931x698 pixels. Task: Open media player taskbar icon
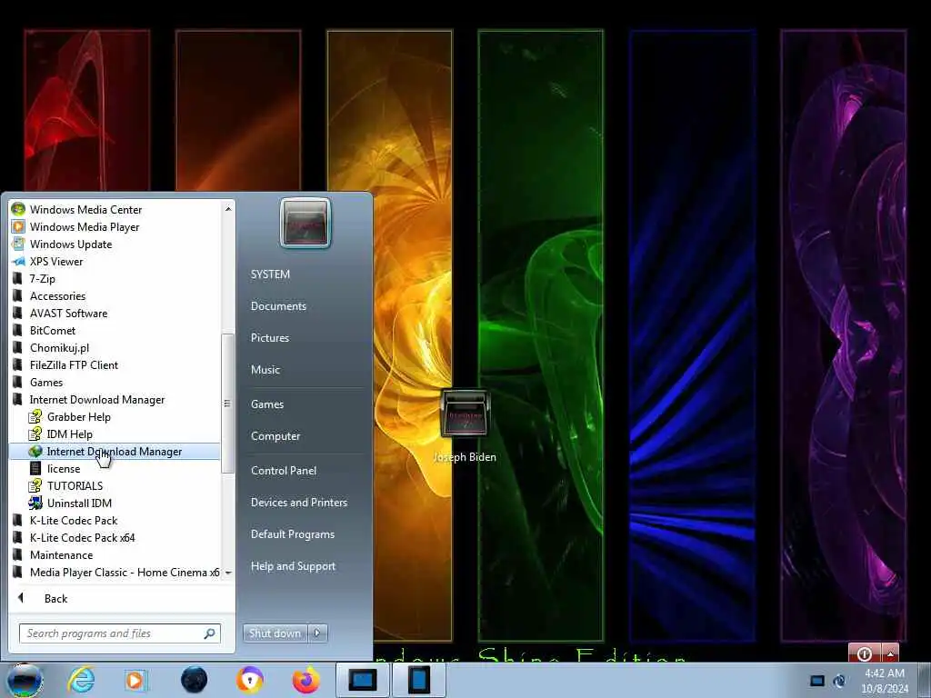click(x=135, y=680)
